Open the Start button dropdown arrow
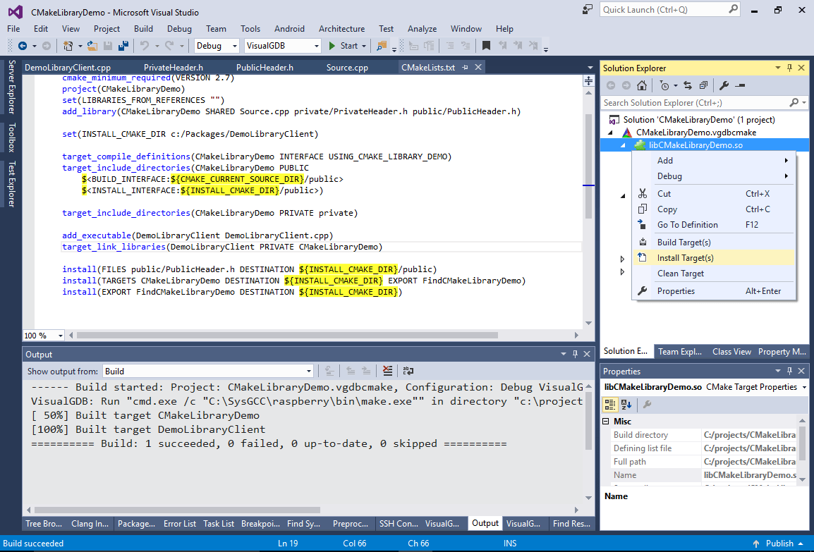Viewport: 814px width, 552px height. 364,46
